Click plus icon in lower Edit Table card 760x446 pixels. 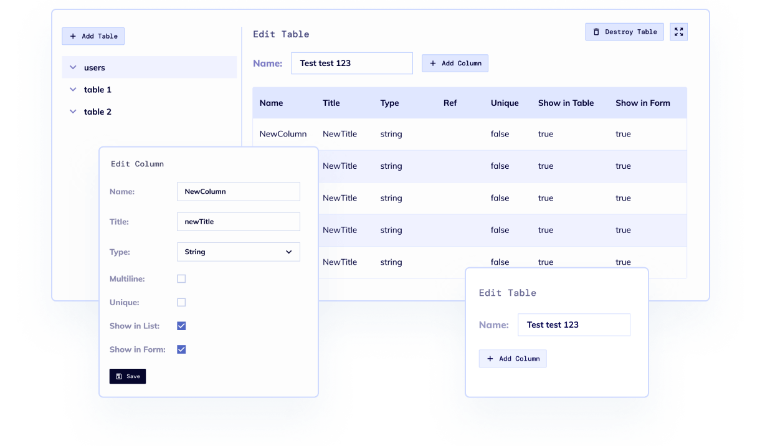coord(490,359)
